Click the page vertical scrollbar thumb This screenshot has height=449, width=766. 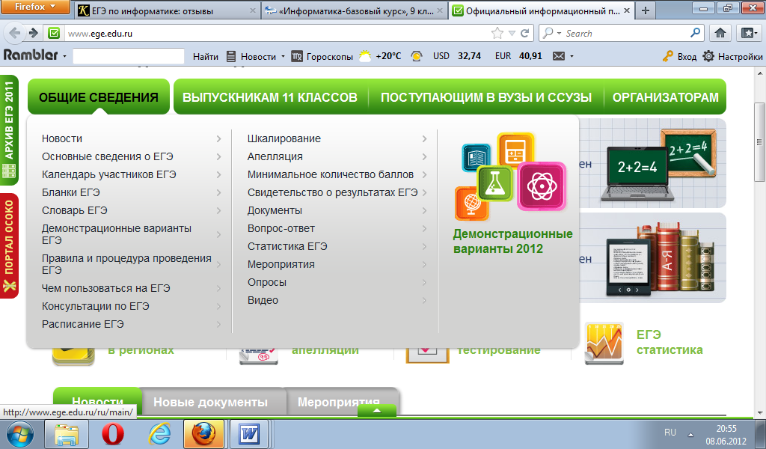point(760,141)
